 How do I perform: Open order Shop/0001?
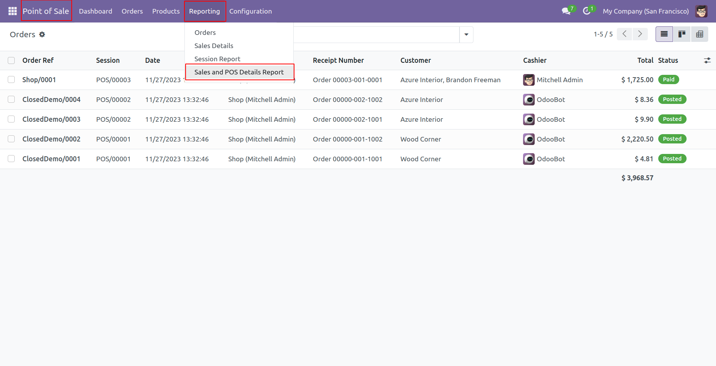coord(39,80)
